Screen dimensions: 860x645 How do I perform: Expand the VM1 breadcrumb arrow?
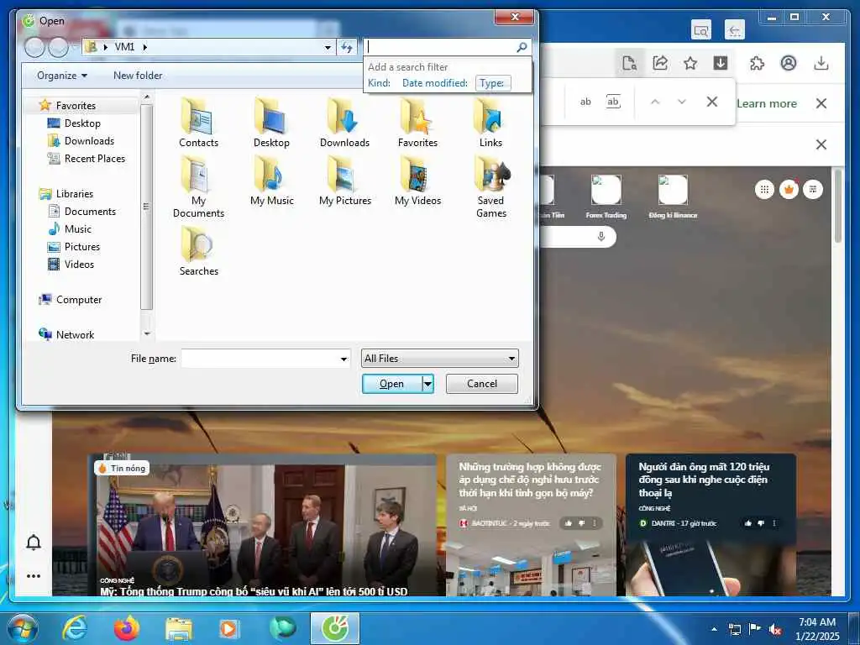pyautogui.click(x=144, y=47)
